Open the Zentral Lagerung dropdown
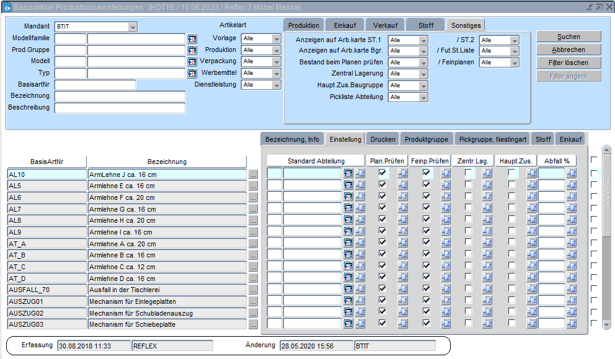The image size is (615, 359). click(423, 74)
